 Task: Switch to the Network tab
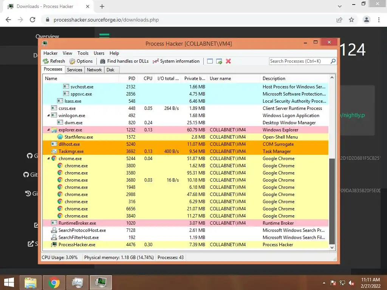tap(94, 70)
